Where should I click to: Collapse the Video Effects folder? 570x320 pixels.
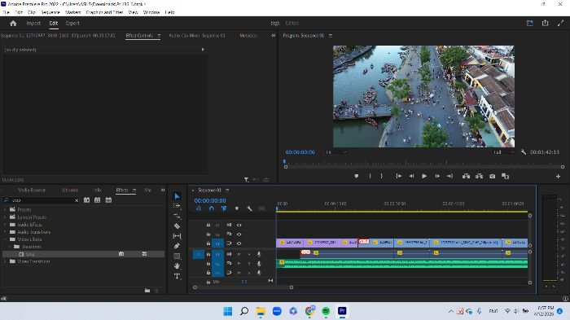point(5,239)
